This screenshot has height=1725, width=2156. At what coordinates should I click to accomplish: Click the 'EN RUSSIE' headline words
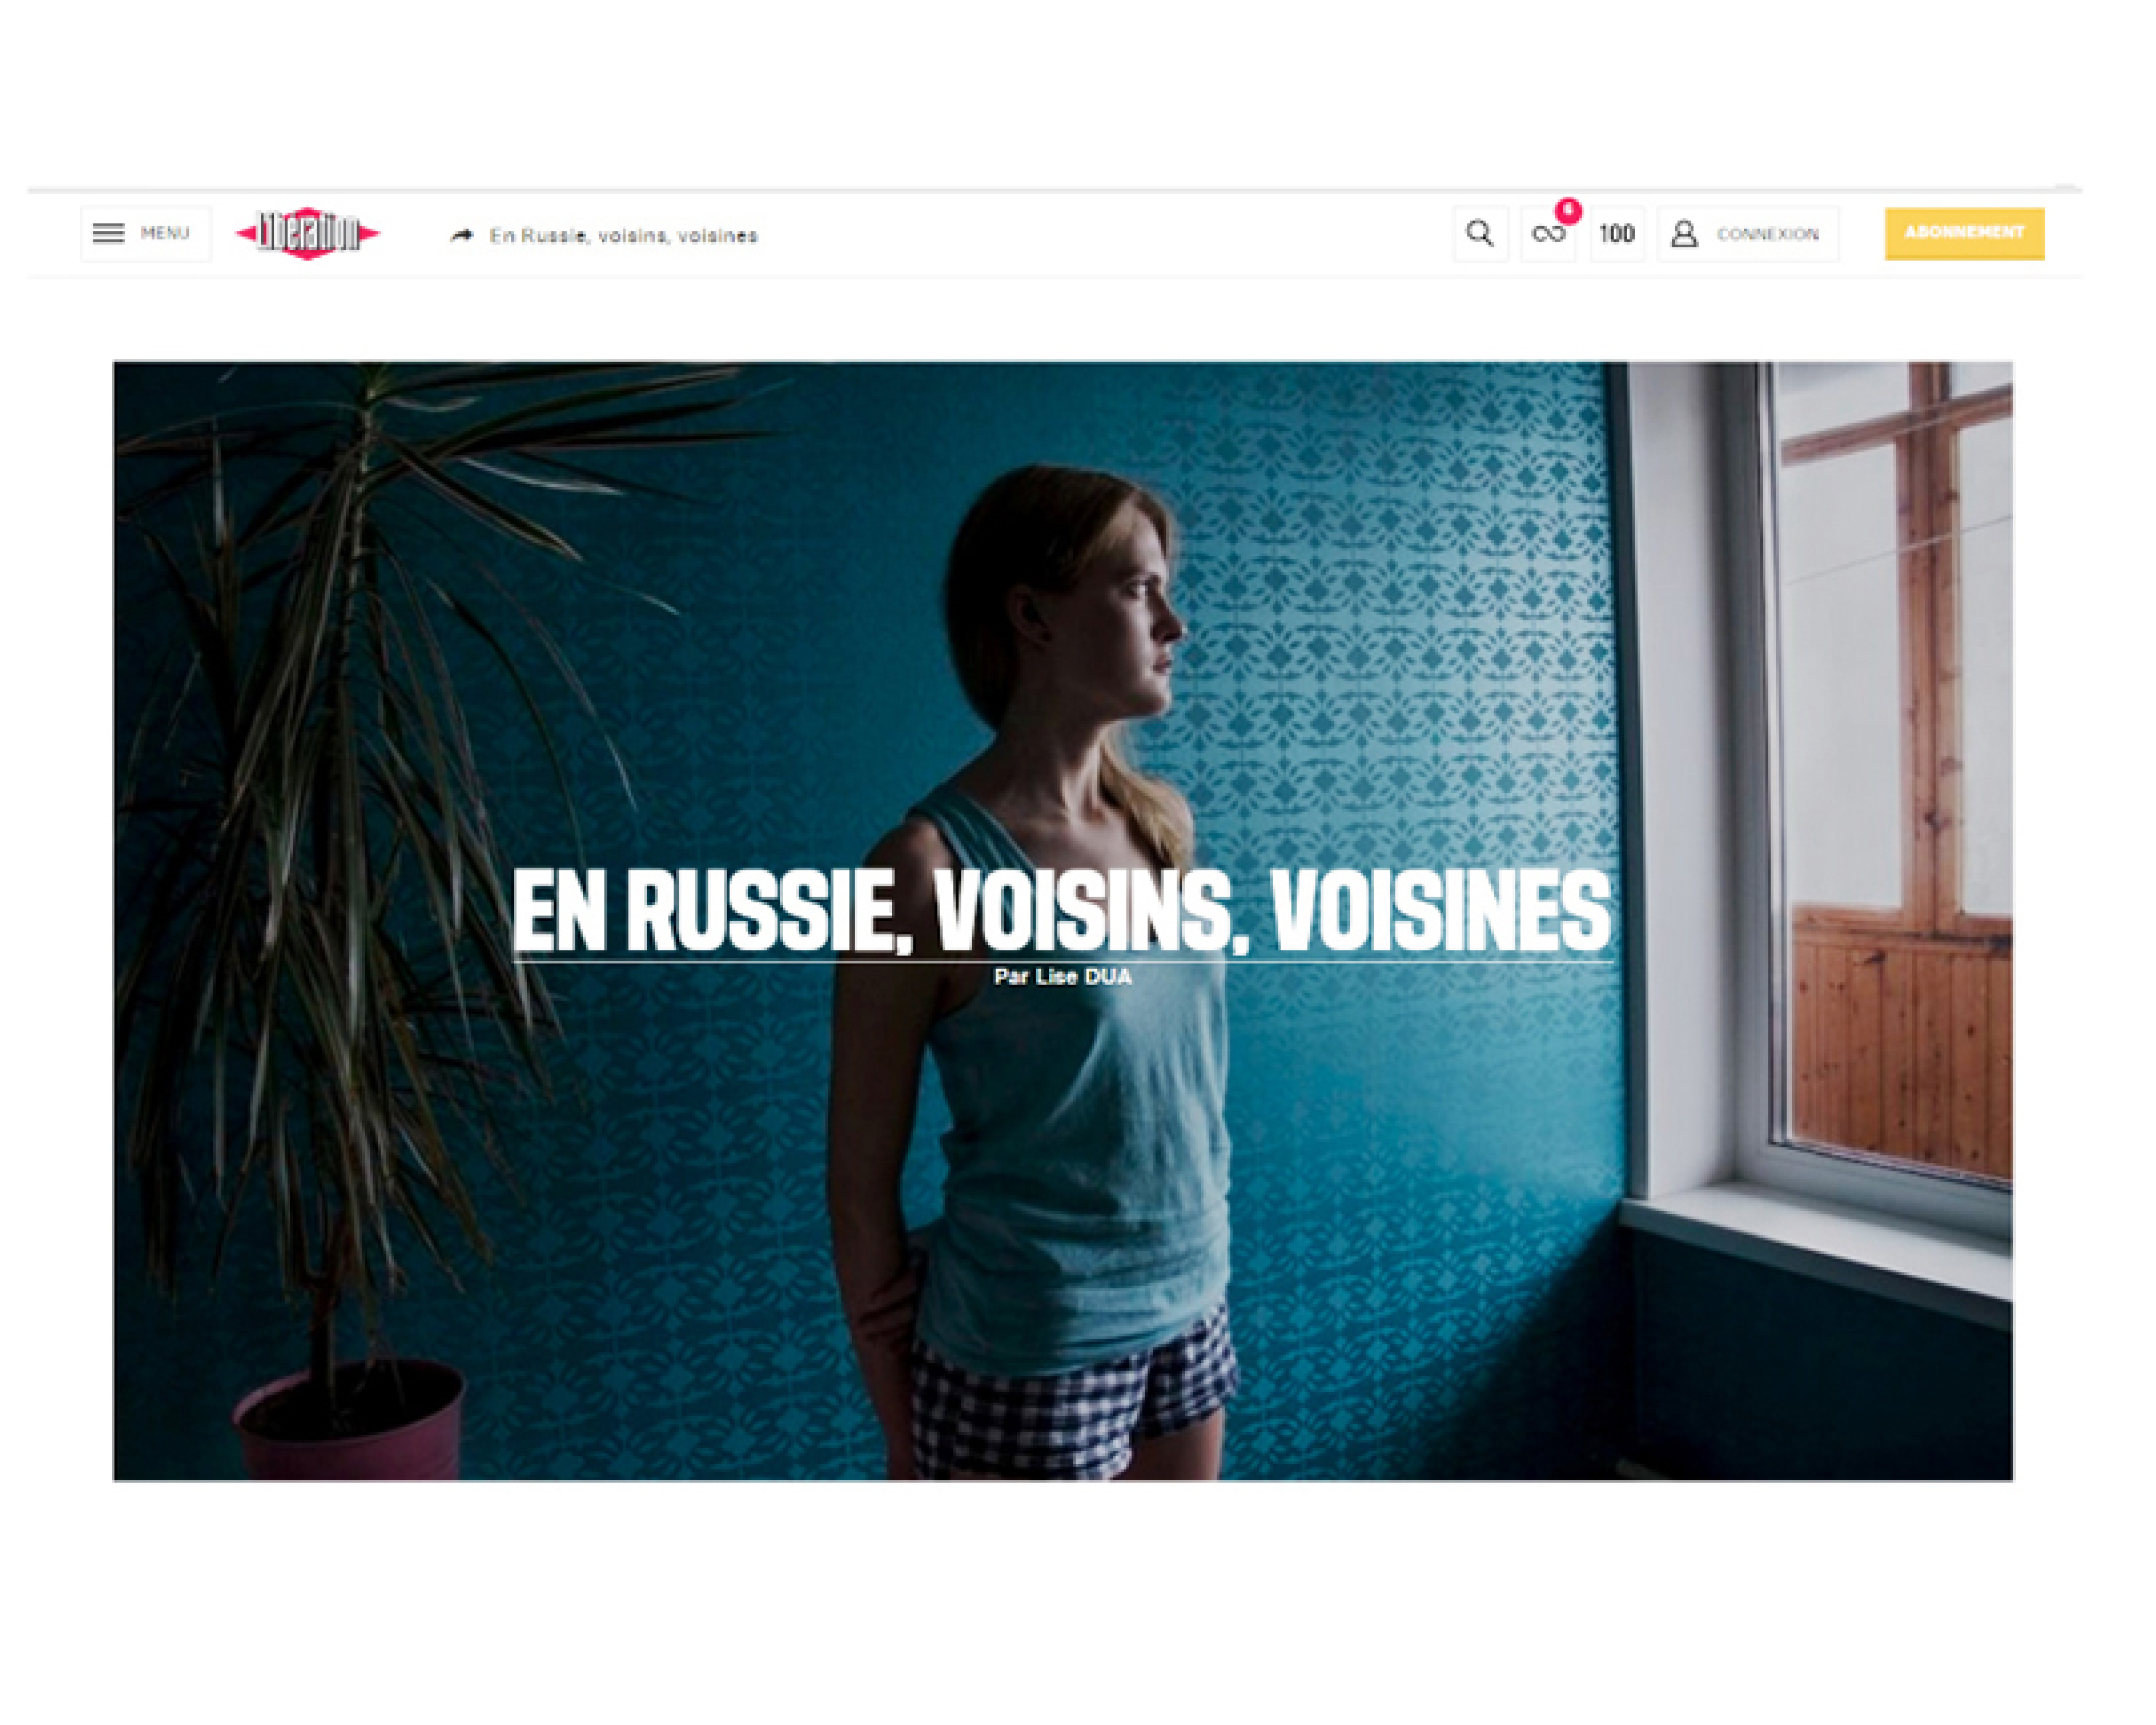[x=701, y=911]
